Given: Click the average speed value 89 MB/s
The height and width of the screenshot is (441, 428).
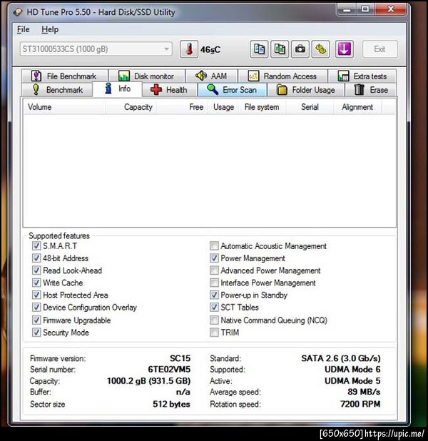Looking at the screenshot, I should click(364, 392).
